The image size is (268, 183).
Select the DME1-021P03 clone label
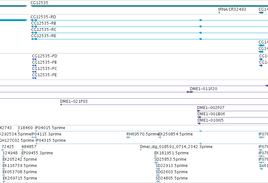tap(74, 101)
